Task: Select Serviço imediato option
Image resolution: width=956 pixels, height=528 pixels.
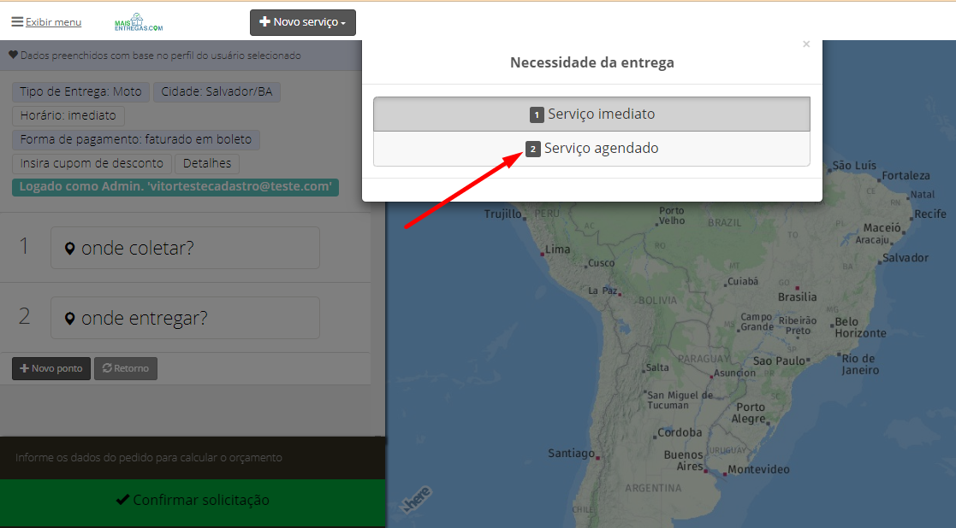Action: pos(592,114)
